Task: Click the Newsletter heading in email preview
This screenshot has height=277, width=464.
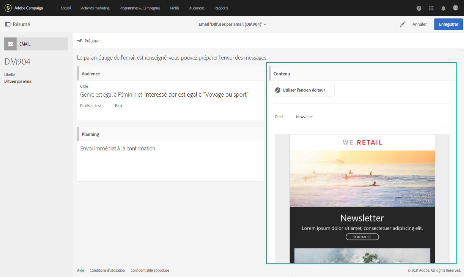Action: (x=362, y=218)
